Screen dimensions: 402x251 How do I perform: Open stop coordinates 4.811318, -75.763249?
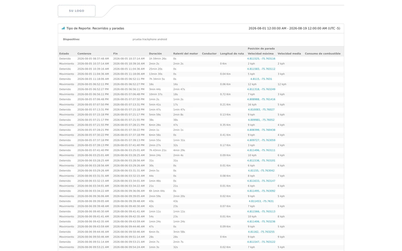tap(261, 89)
